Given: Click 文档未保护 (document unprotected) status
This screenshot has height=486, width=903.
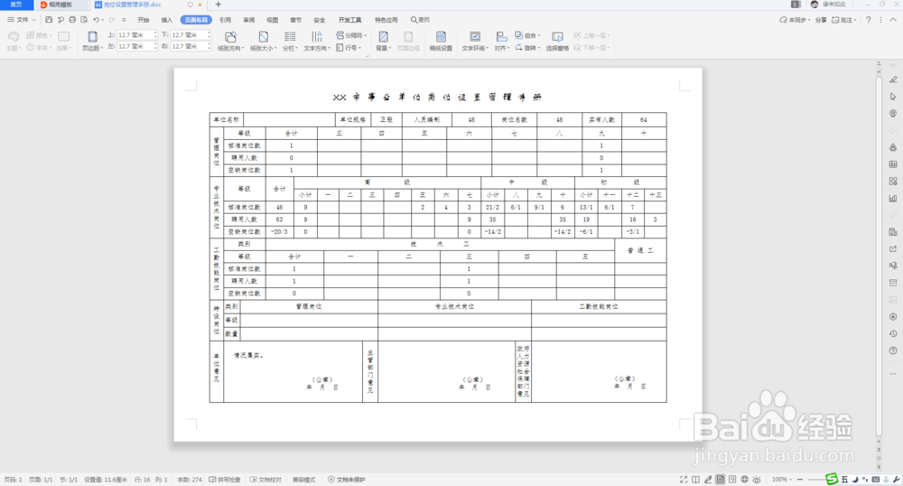Looking at the screenshot, I should tap(347, 479).
